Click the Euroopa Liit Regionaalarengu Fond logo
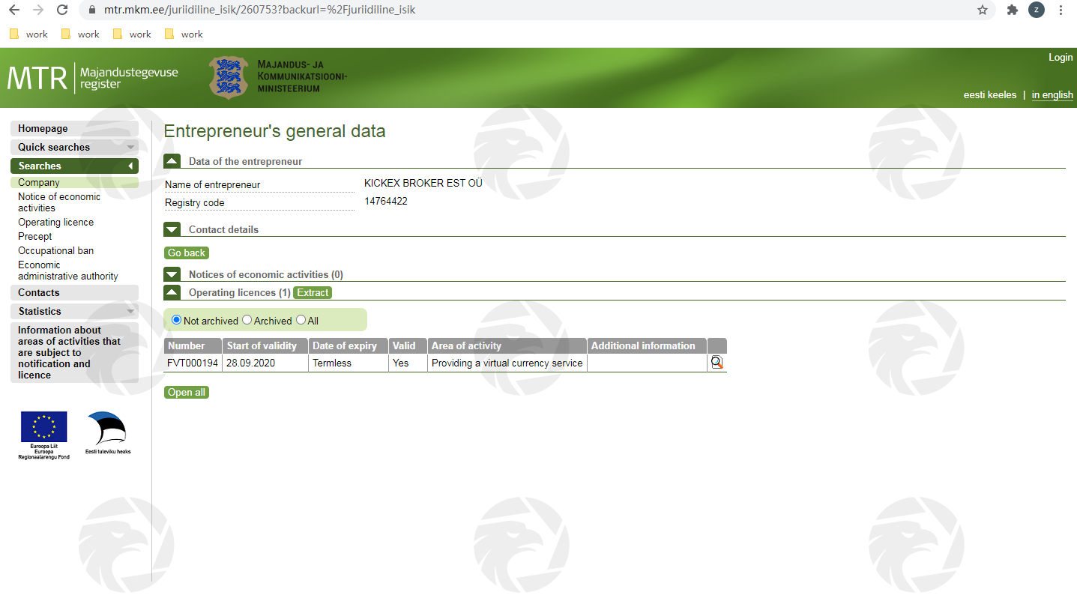 (43, 435)
